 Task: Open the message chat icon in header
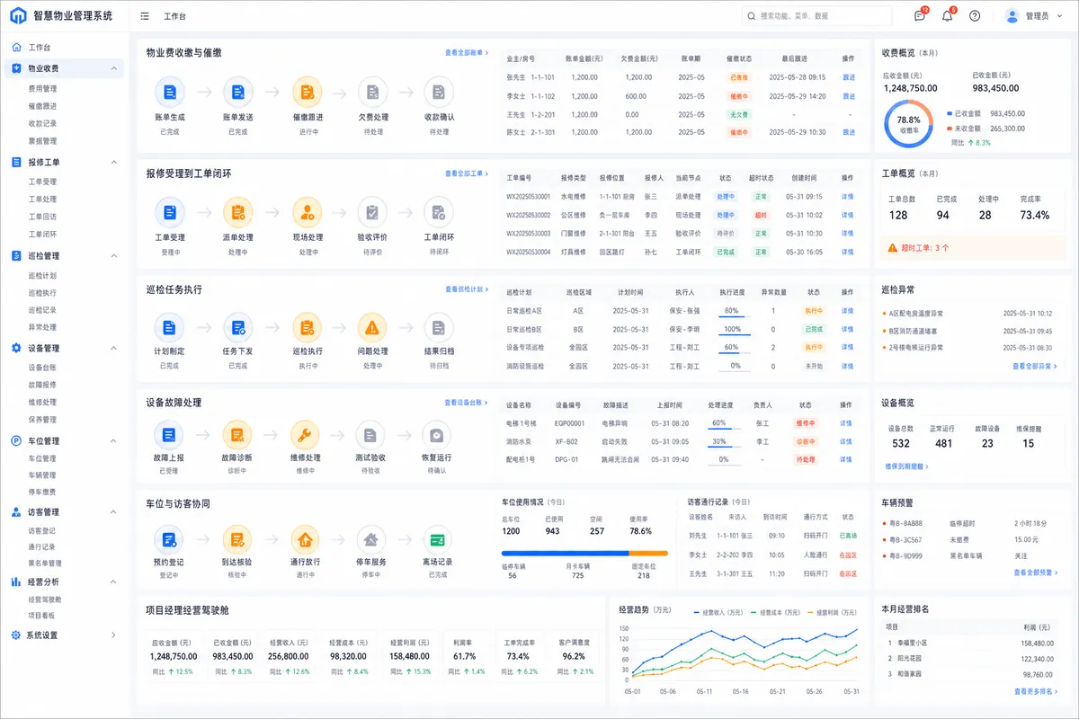click(919, 16)
